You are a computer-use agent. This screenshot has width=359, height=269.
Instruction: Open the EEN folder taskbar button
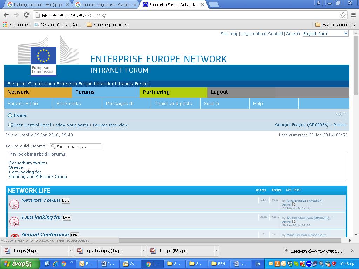218,264
